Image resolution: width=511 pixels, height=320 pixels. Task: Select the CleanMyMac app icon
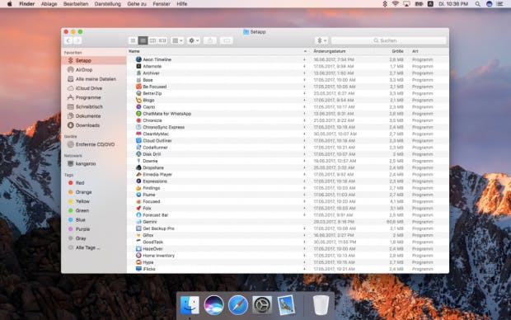click(138, 134)
